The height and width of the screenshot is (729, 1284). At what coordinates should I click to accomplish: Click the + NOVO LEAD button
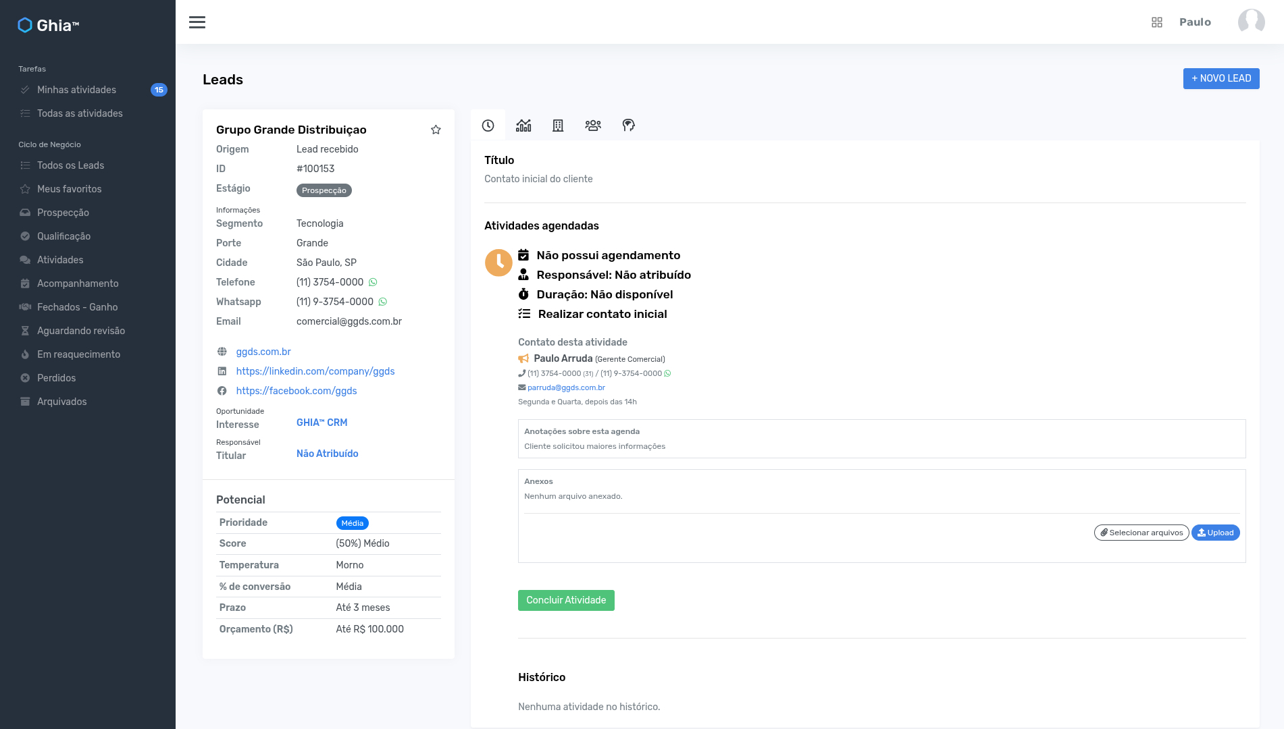[1221, 78]
